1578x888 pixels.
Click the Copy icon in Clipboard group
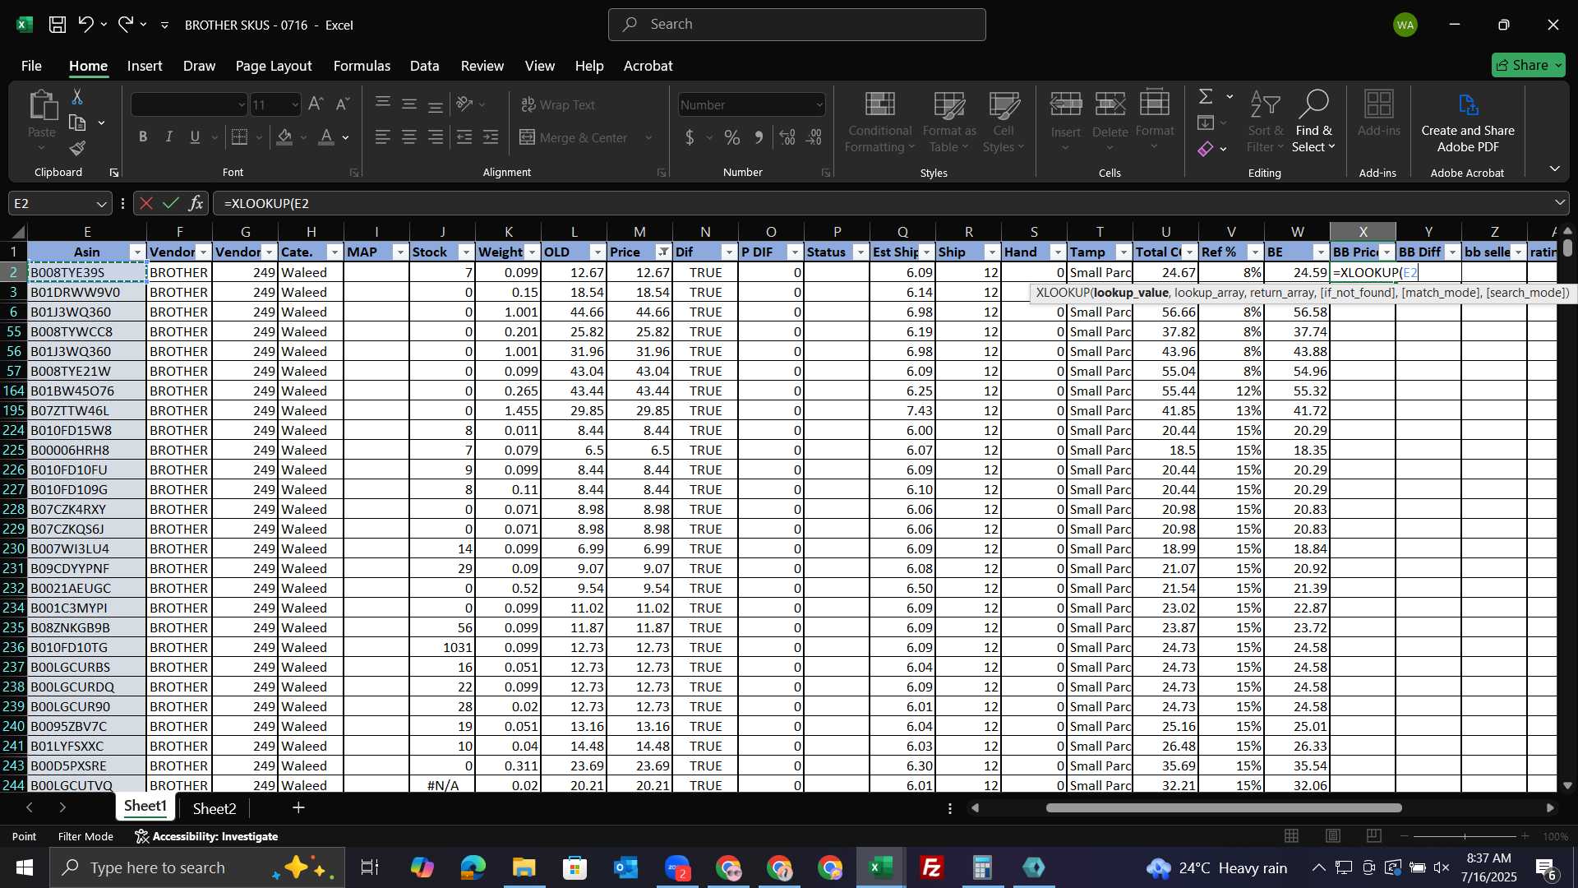(x=77, y=123)
